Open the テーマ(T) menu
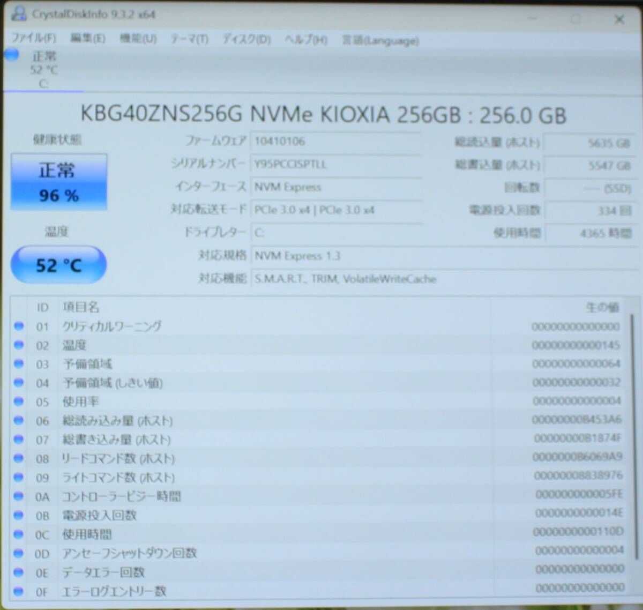 click(x=189, y=39)
